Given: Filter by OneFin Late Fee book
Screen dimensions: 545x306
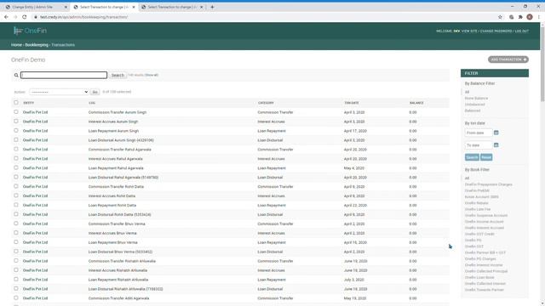Looking at the screenshot, I should (x=478, y=209).
